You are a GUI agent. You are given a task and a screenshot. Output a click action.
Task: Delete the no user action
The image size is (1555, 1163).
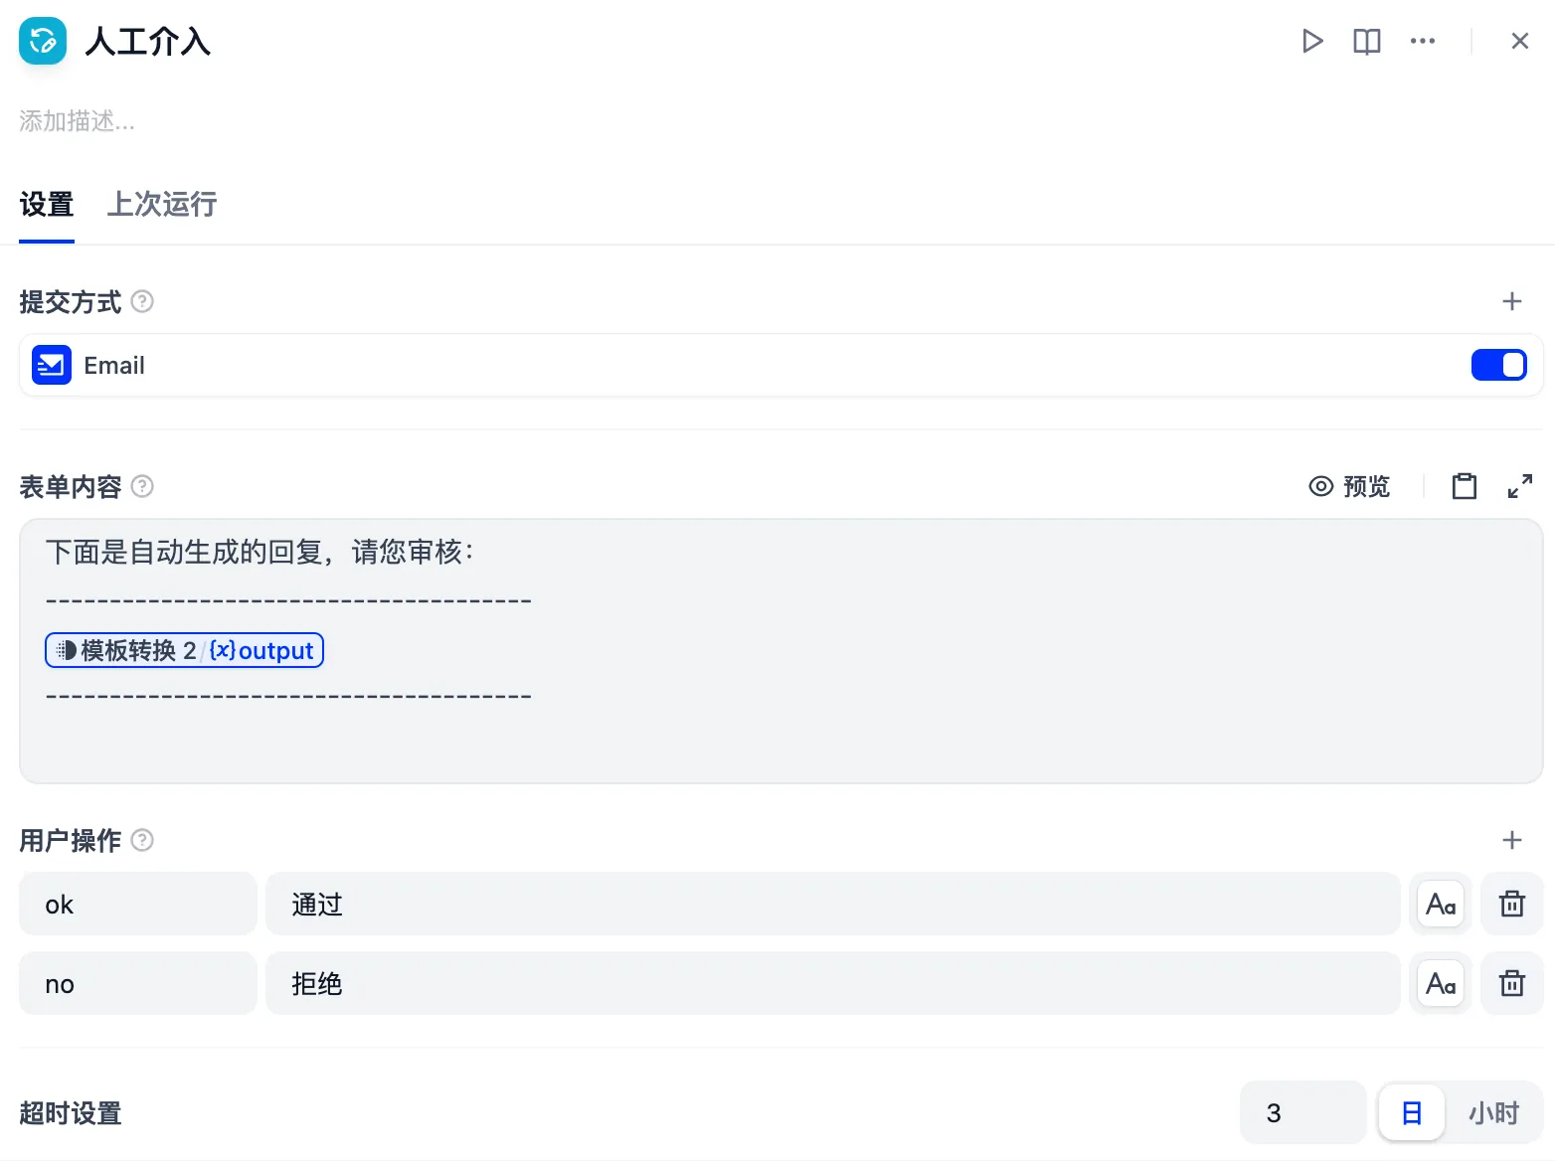click(x=1512, y=983)
